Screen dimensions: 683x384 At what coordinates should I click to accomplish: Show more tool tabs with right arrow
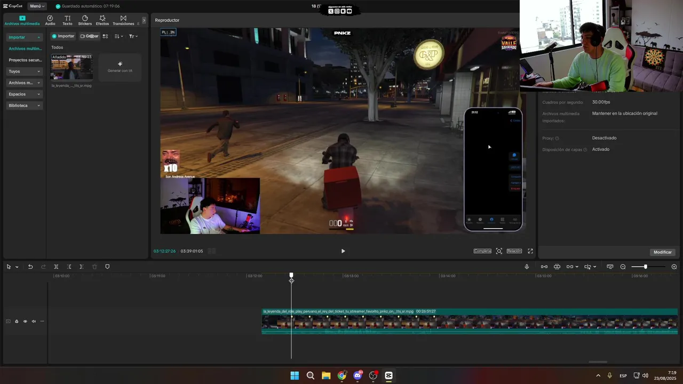pyautogui.click(x=144, y=20)
